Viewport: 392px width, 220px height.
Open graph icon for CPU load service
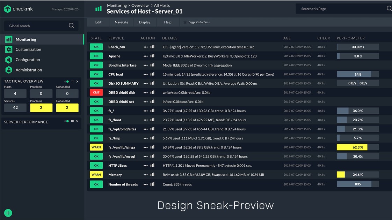click(x=152, y=74)
